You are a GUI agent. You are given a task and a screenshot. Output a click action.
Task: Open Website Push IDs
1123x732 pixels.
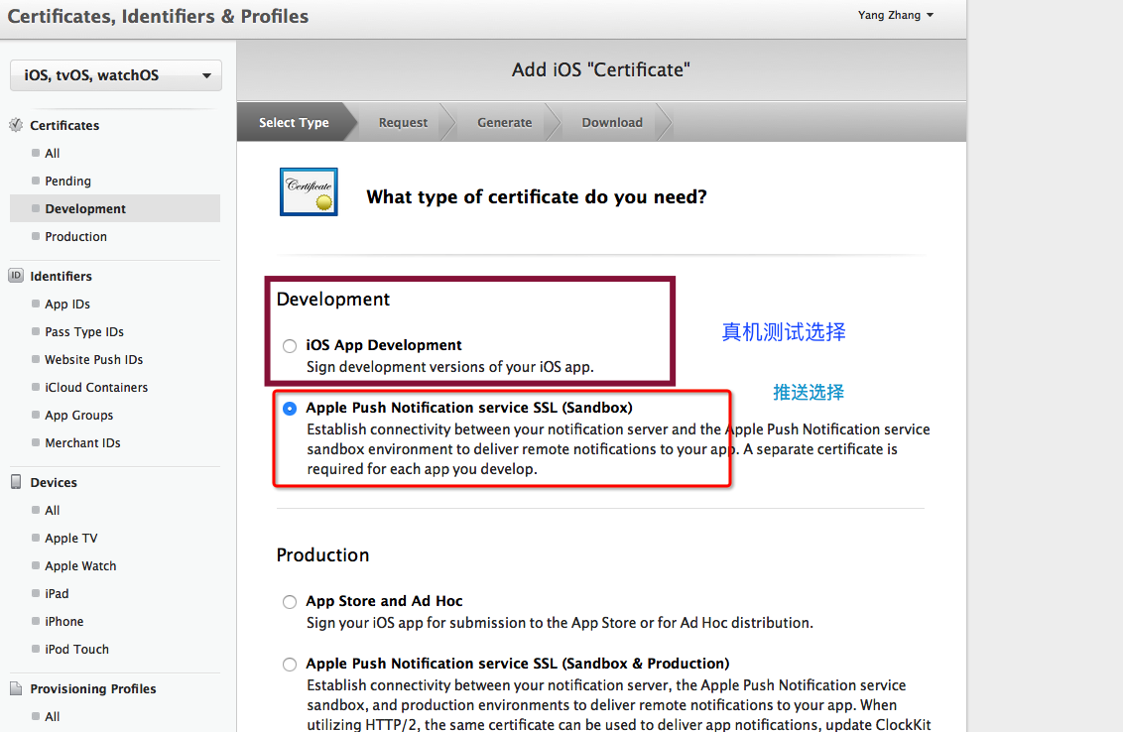pos(94,360)
